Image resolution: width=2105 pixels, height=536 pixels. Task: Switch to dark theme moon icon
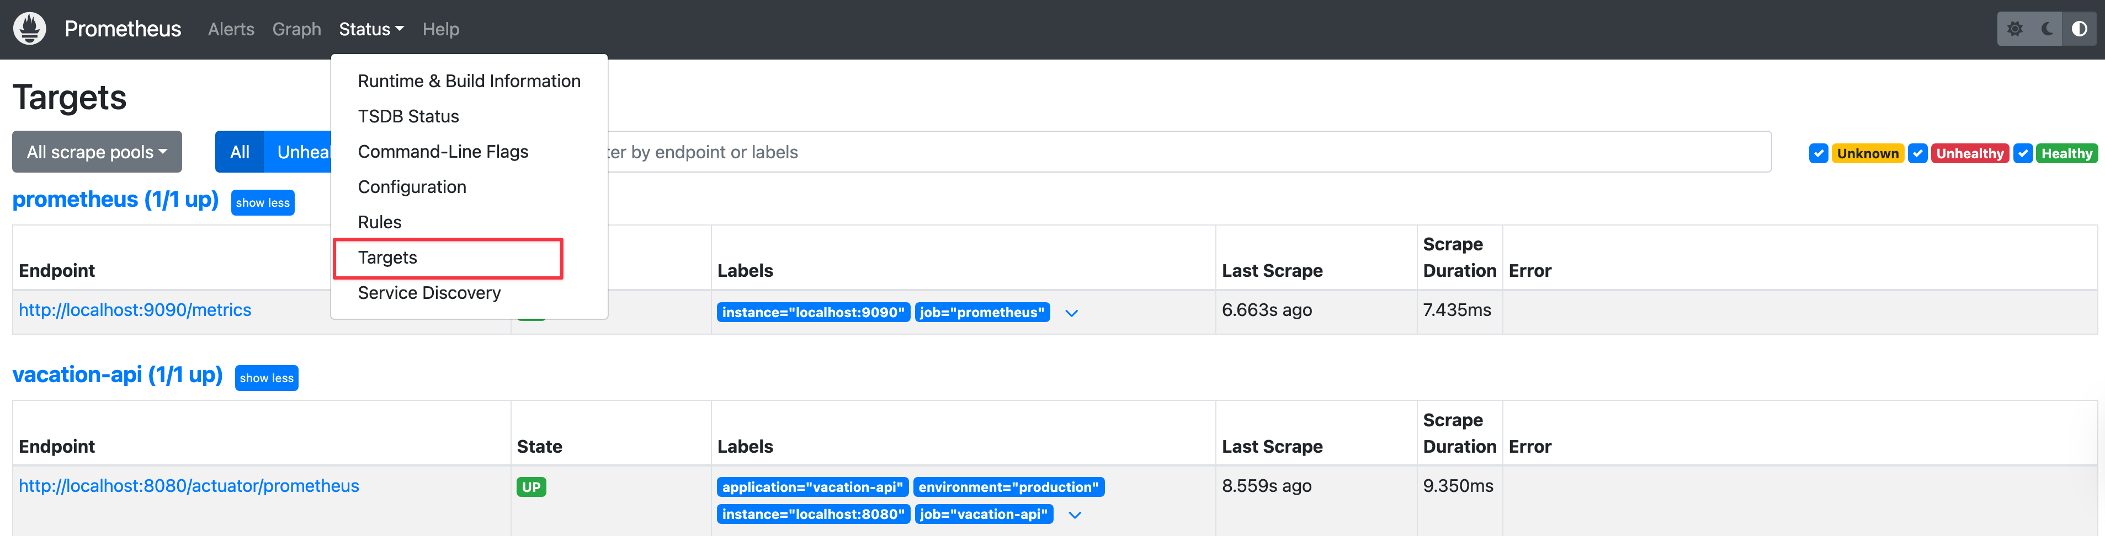2047,29
